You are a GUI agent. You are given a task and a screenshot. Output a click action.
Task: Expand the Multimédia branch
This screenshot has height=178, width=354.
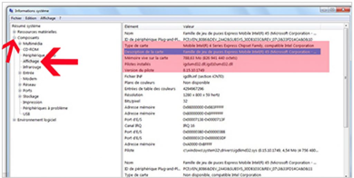pyautogui.click(x=20, y=44)
